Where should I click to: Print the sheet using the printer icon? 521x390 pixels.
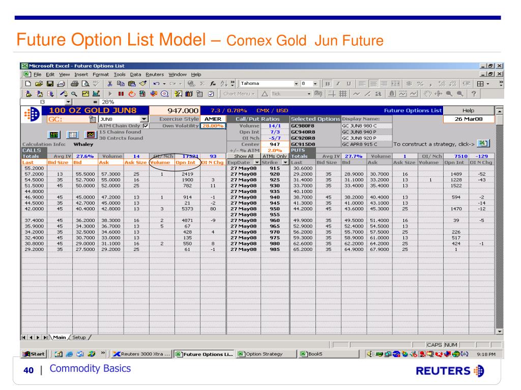(74, 84)
